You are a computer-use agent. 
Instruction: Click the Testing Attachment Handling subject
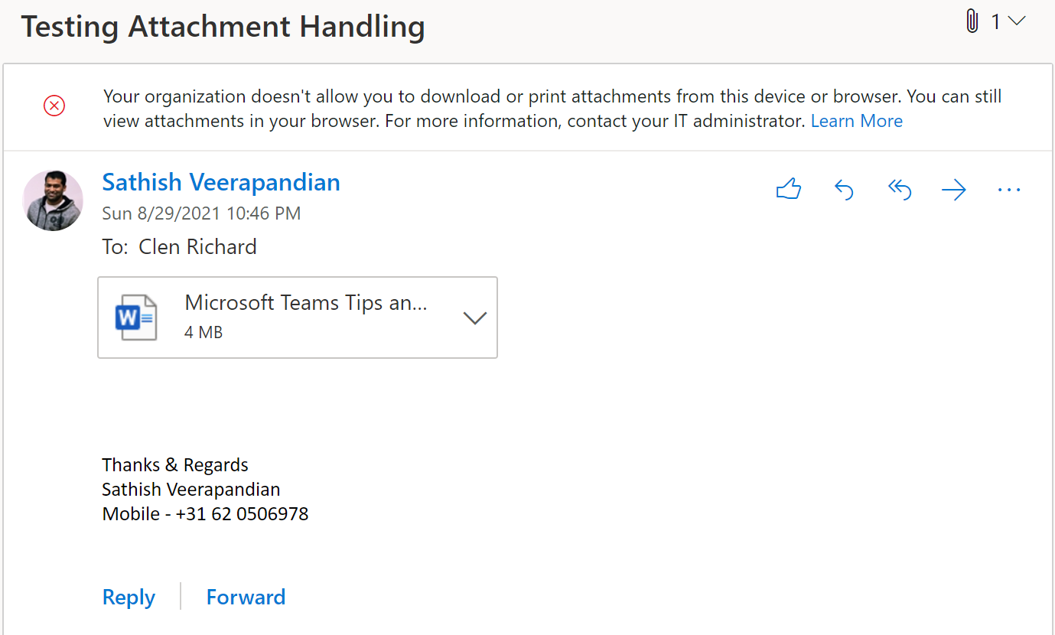click(223, 27)
